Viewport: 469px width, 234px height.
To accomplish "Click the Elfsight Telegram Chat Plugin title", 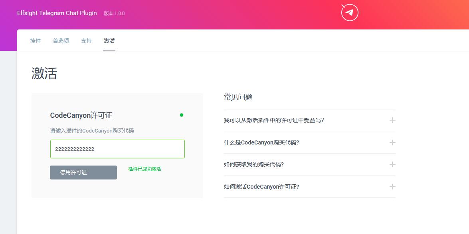I will pos(57,13).
